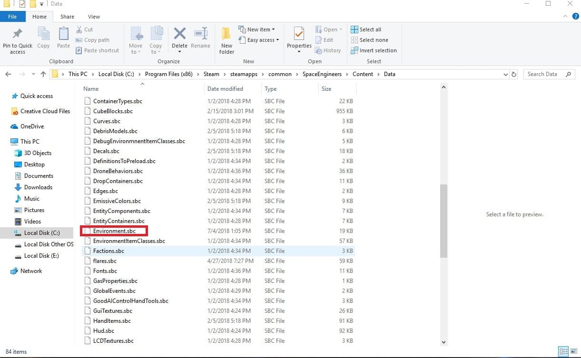Click Program Files (x86) breadcrumb
The image size is (581, 358).
click(x=169, y=74)
